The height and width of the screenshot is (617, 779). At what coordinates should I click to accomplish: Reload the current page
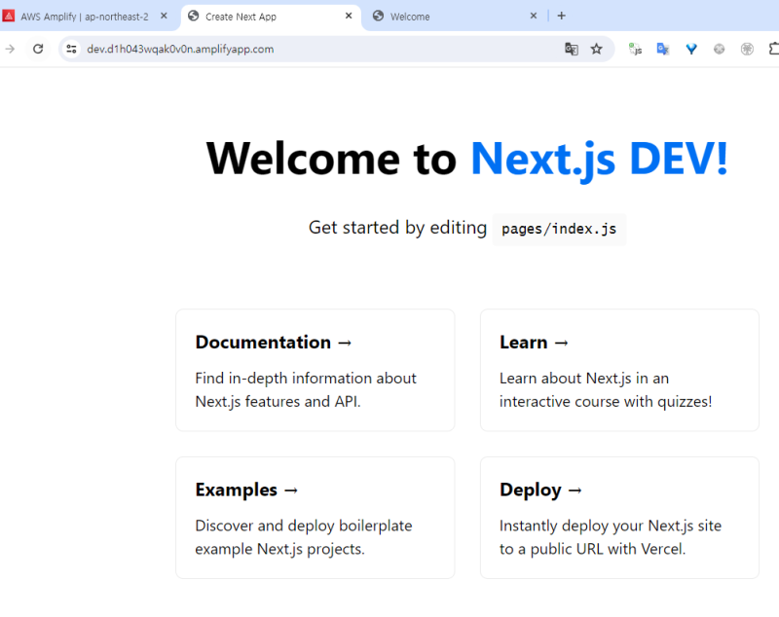tap(38, 49)
